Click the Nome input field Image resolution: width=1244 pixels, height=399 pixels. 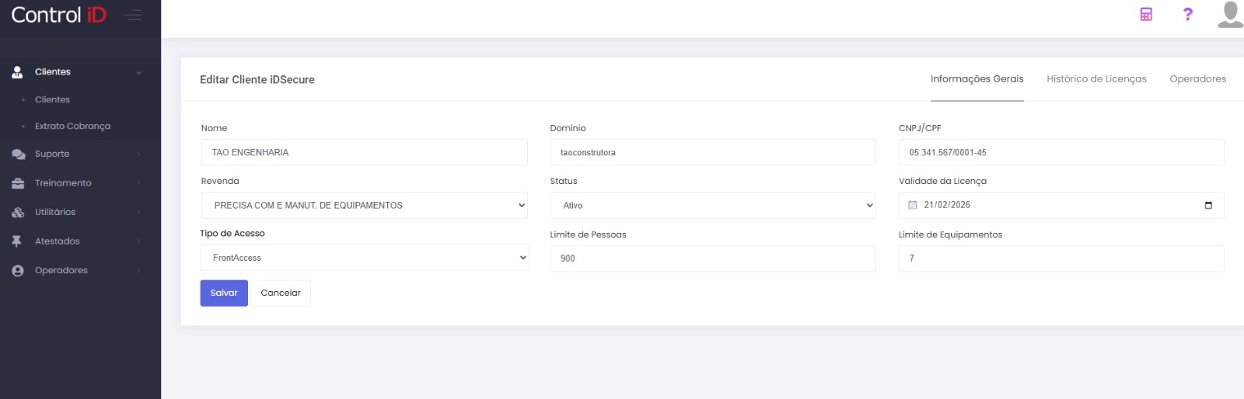364,153
